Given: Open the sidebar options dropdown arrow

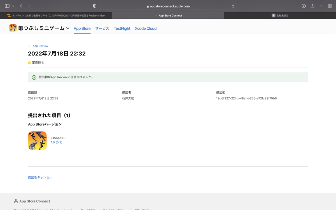Looking at the screenshot, I should 13,6.
